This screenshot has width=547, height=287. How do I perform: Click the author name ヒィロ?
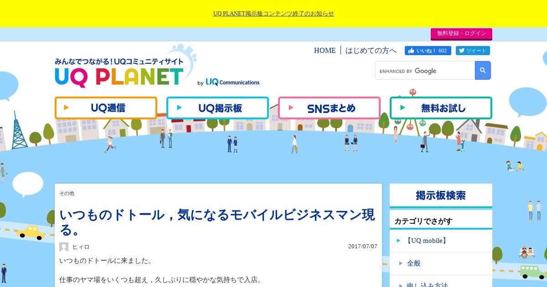(x=81, y=247)
